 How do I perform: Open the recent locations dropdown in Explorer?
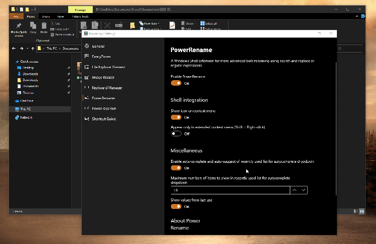pos(27,49)
